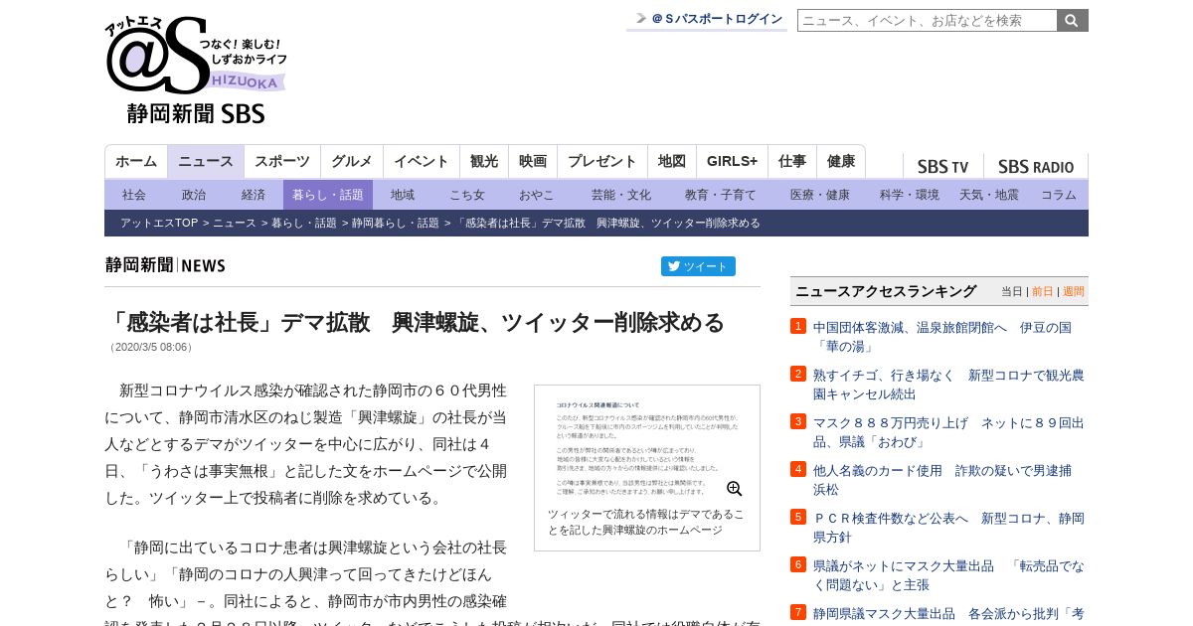Select the ニュース main tab
Screen dimensions: 1193x626
click(206, 162)
